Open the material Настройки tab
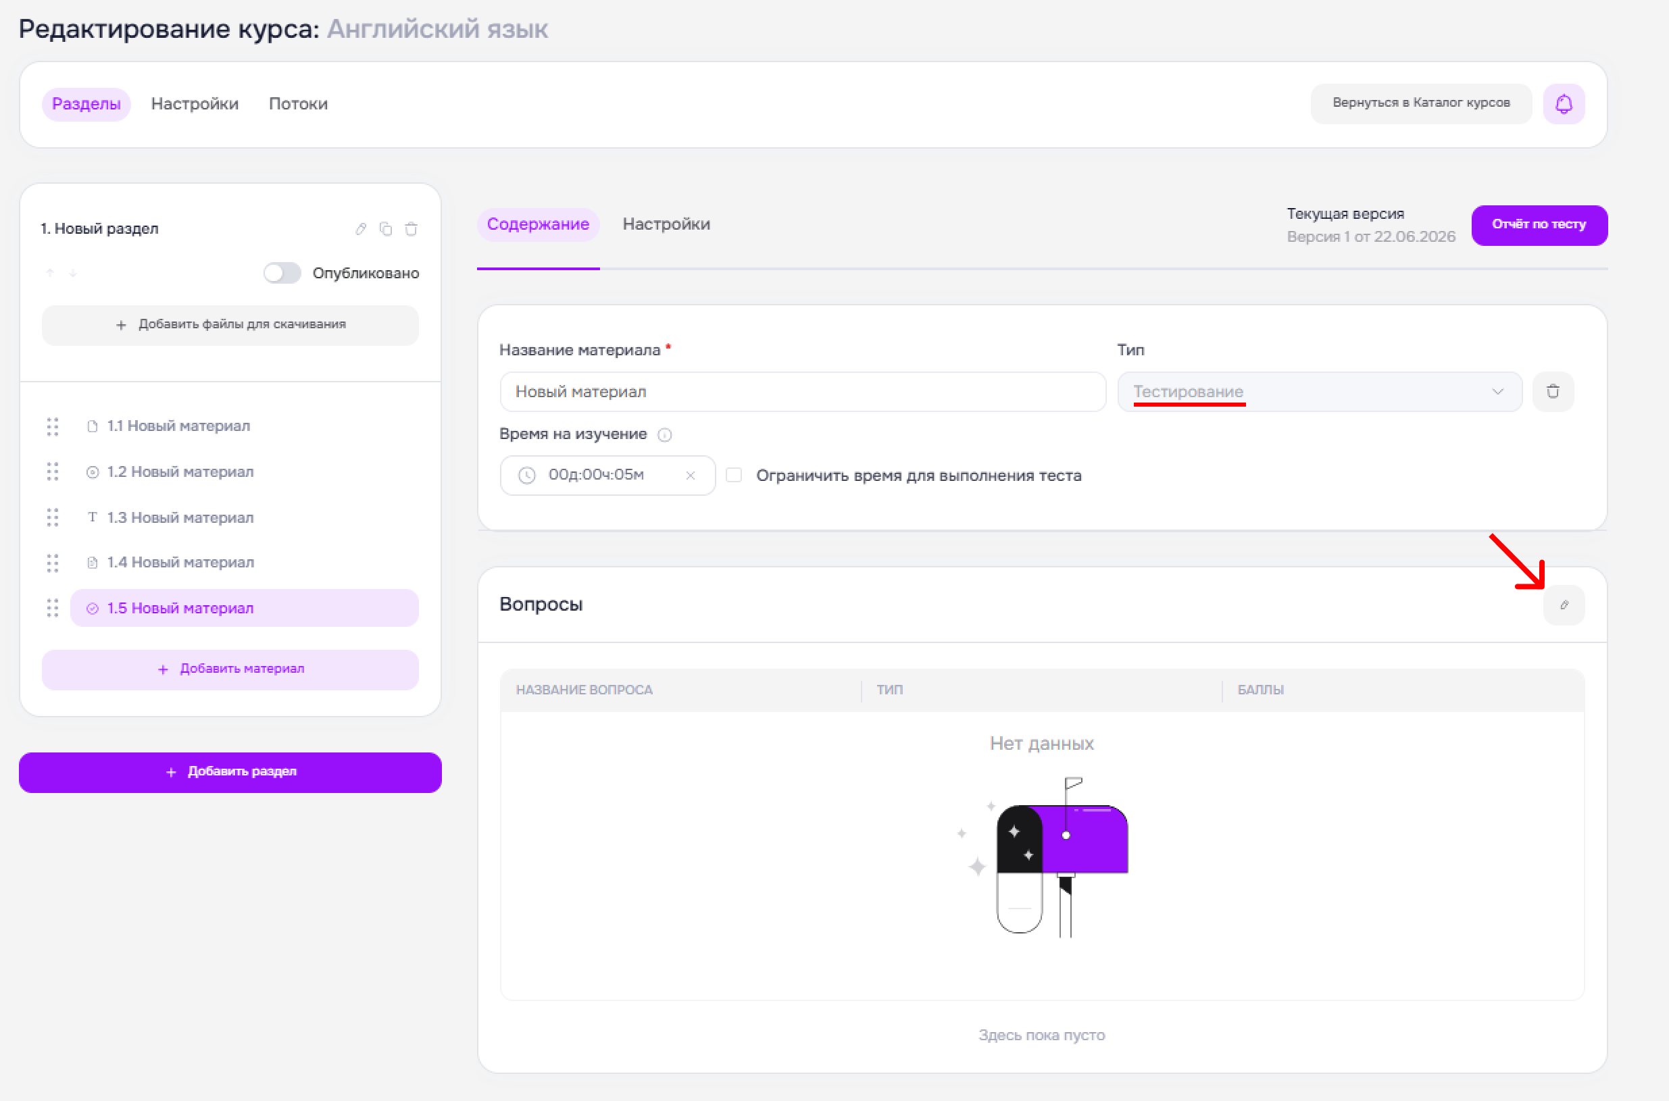 point(666,224)
